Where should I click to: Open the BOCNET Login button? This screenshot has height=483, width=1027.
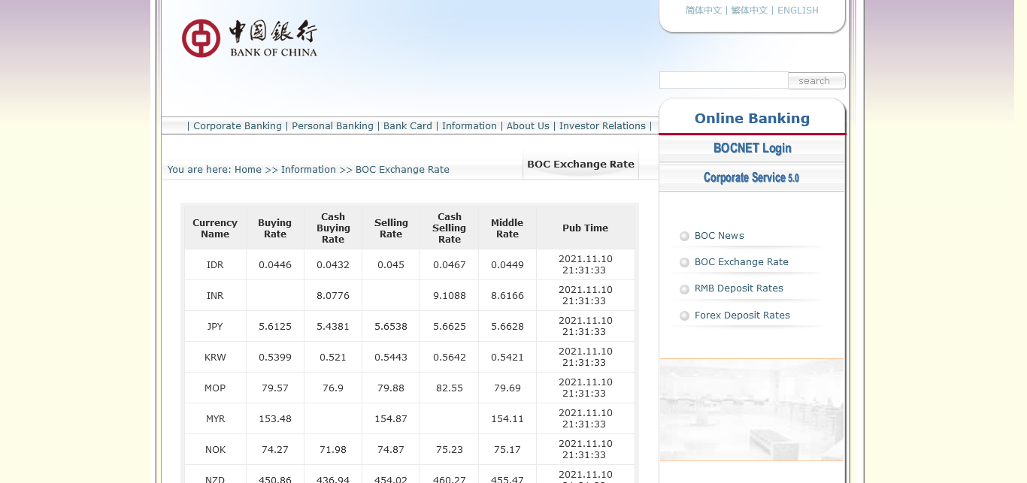752,149
